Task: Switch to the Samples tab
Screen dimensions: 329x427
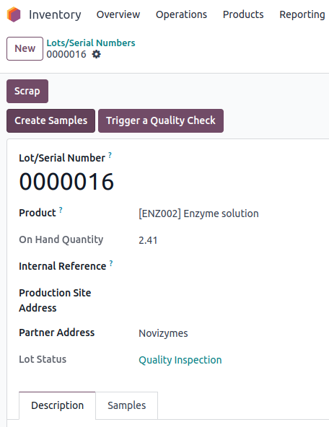Action: [x=127, y=405]
